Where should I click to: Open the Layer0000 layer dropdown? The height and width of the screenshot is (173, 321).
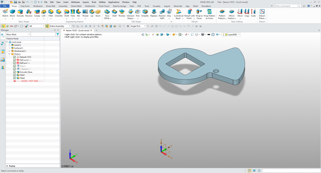click(239, 34)
